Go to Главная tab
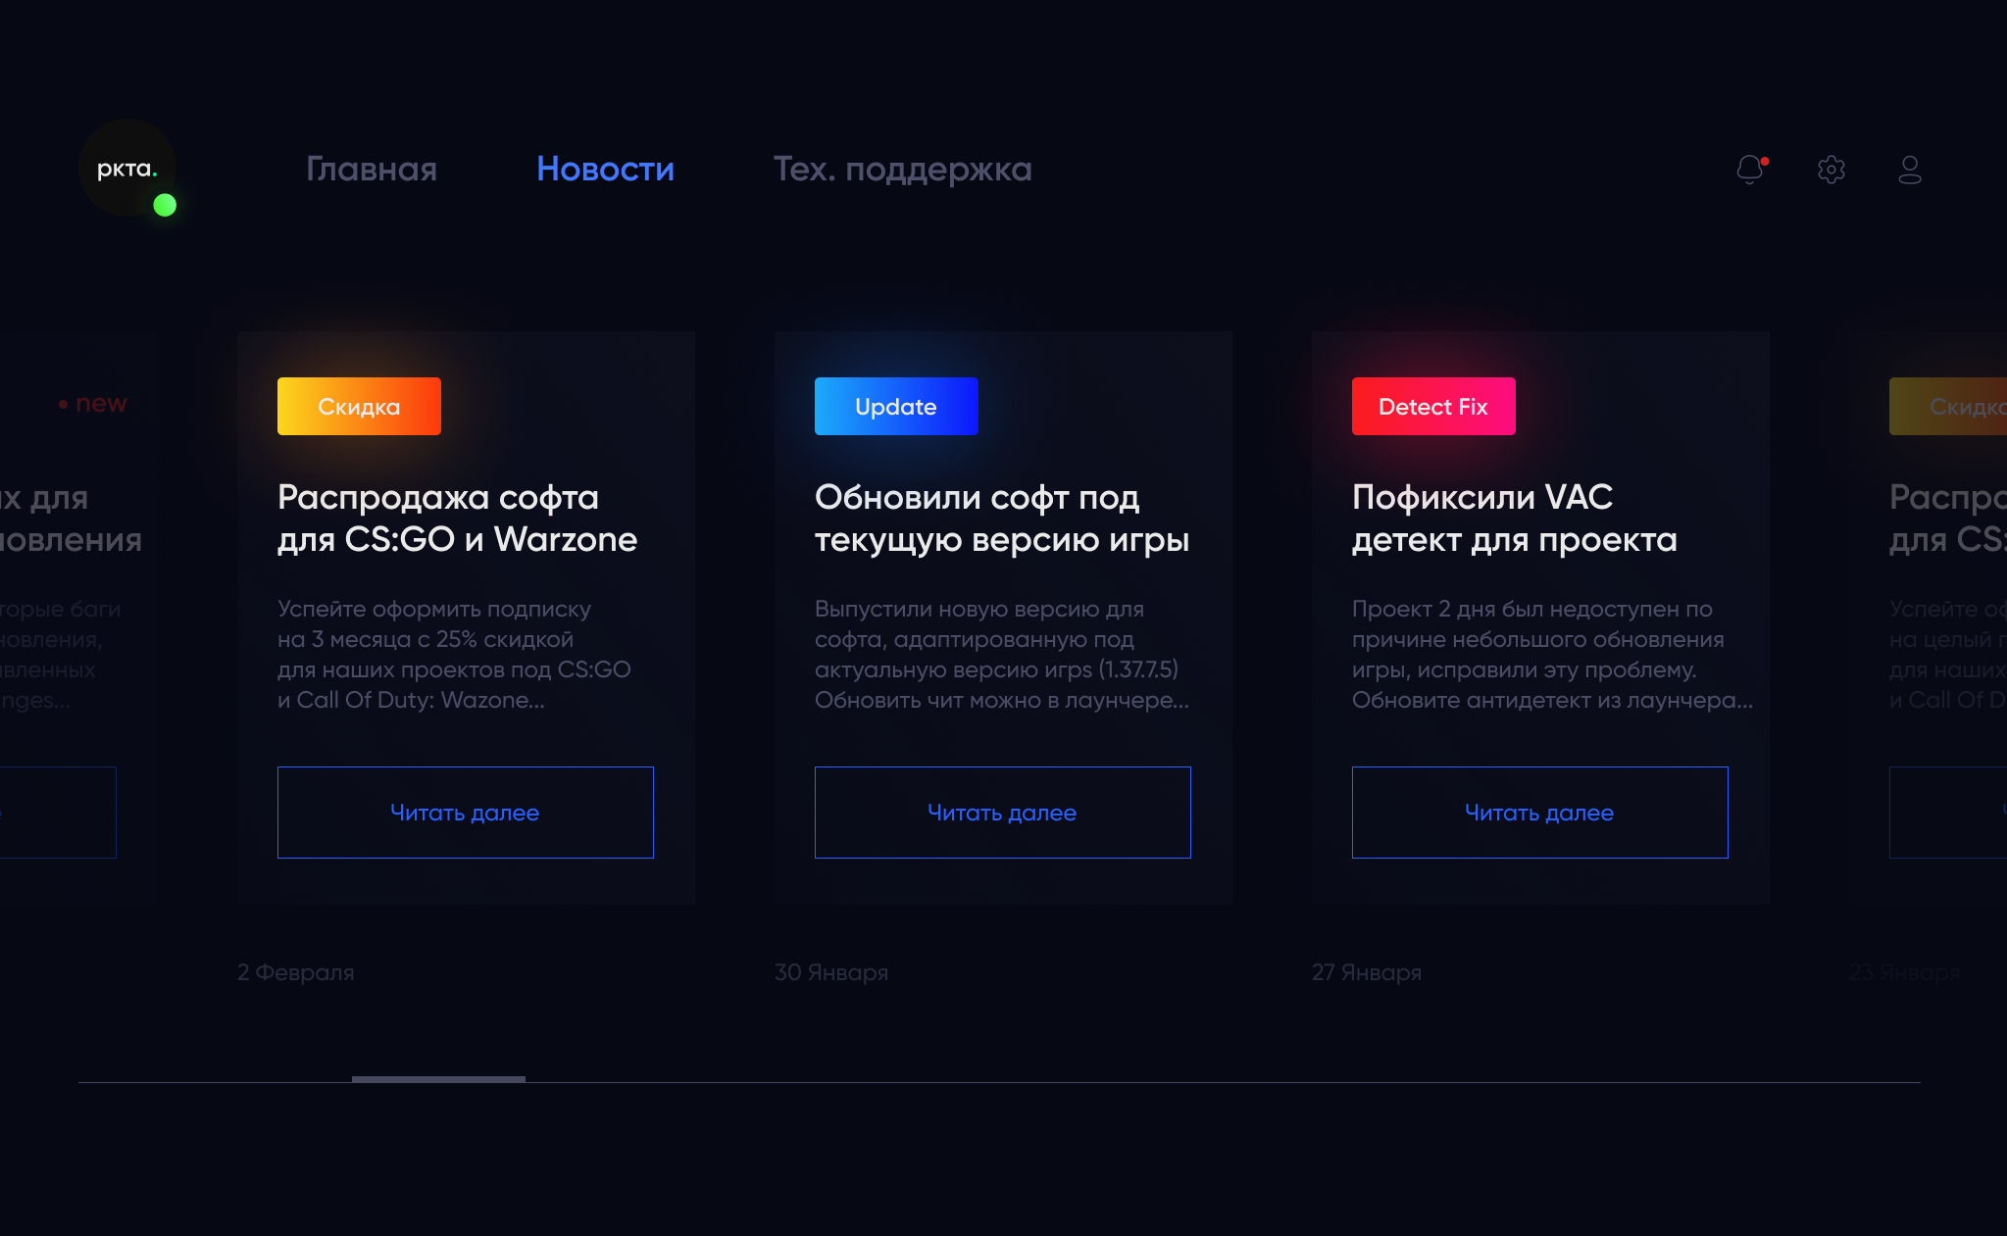The image size is (2007, 1236). pos(372,170)
